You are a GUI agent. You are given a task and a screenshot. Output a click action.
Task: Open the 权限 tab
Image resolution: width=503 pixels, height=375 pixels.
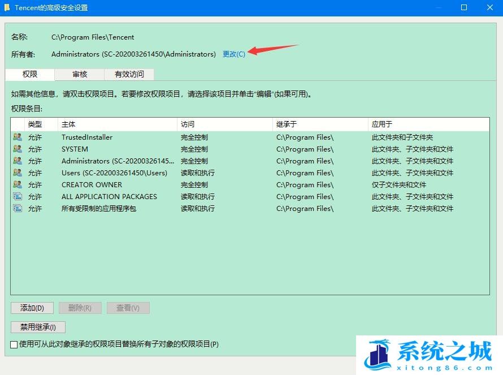tap(30, 74)
